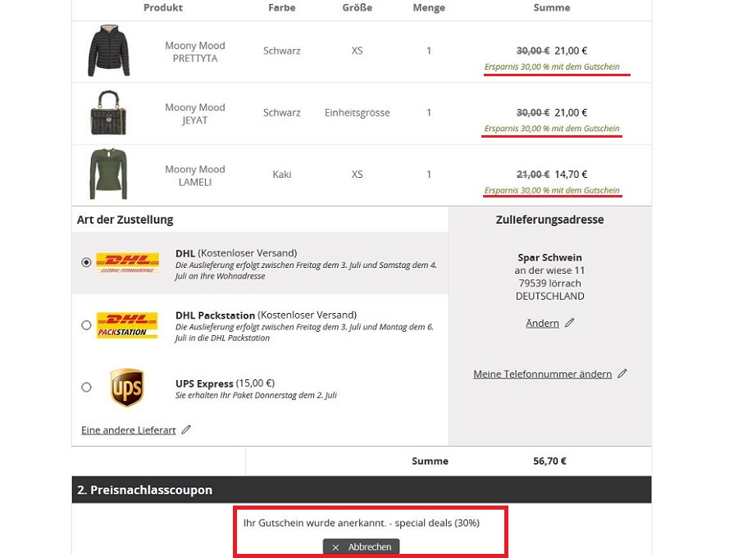Viewport: 738px width, 558px height.
Task: Click the Ändern address link
Action: coord(542,323)
